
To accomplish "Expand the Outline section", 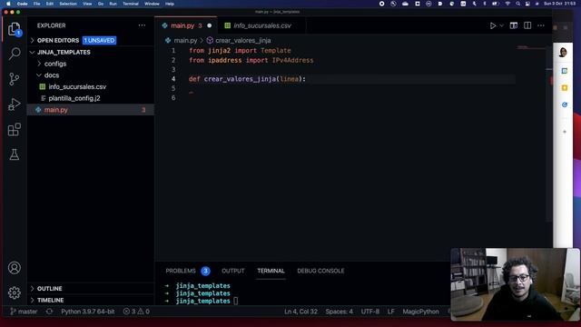I will pyautogui.click(x=91, y=289).
